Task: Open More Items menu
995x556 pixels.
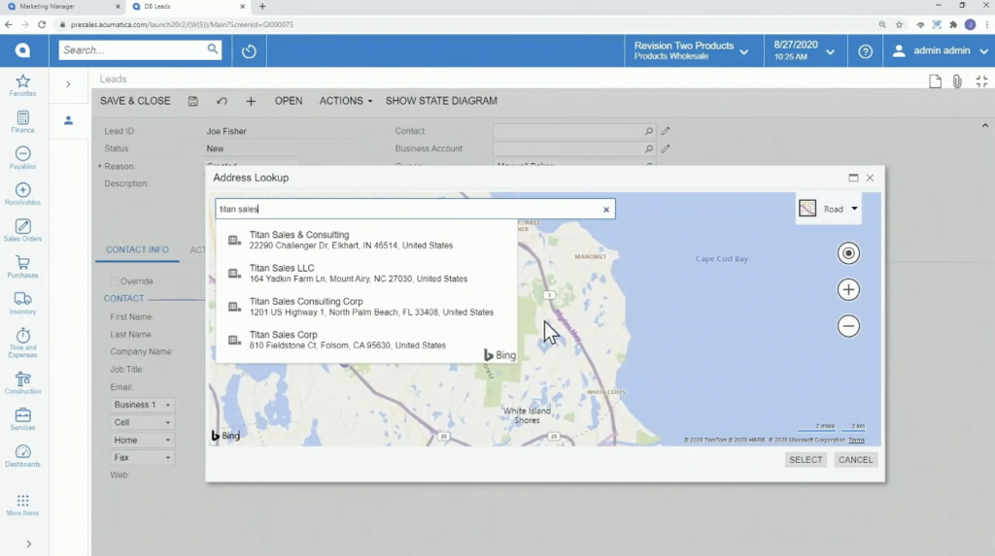Action: point(23,506)
